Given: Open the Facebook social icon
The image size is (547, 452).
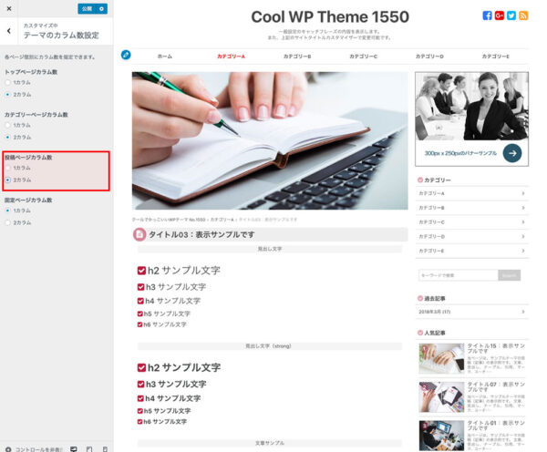Looking at the screenshot, I should coord(488,15).
